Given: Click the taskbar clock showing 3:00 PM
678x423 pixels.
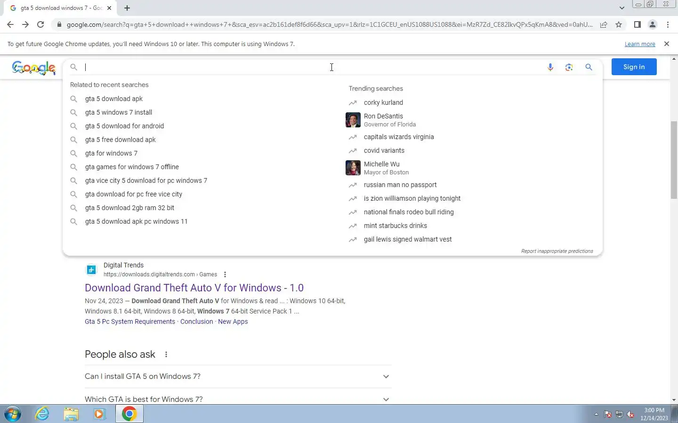Looking at the screenshot, I should pyautogui.click(x=654, y=414).
